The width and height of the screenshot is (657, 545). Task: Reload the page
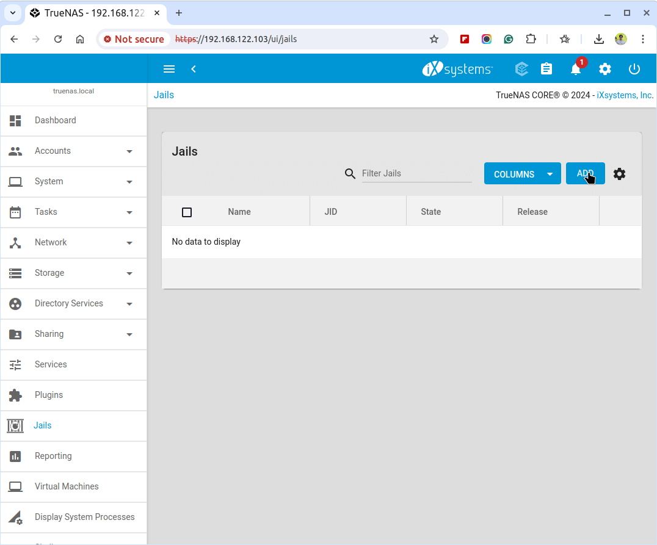[58, 39]
